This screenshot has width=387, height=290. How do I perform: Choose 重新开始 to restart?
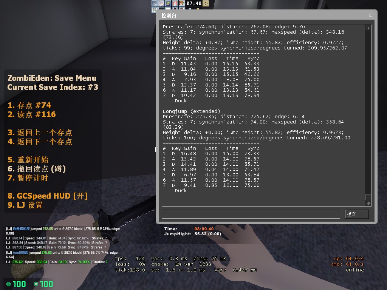tap(28, 160)
